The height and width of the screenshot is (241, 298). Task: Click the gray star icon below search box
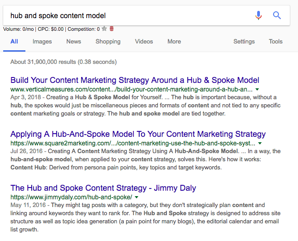104,29
